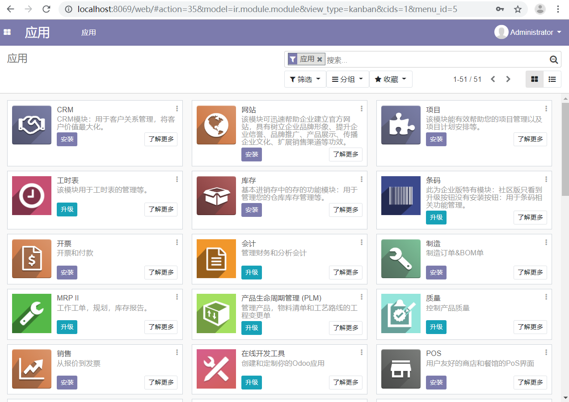Select the 制造 wrench app icon
This screenshot has width=569, height=402.
(x=400, y=258)
